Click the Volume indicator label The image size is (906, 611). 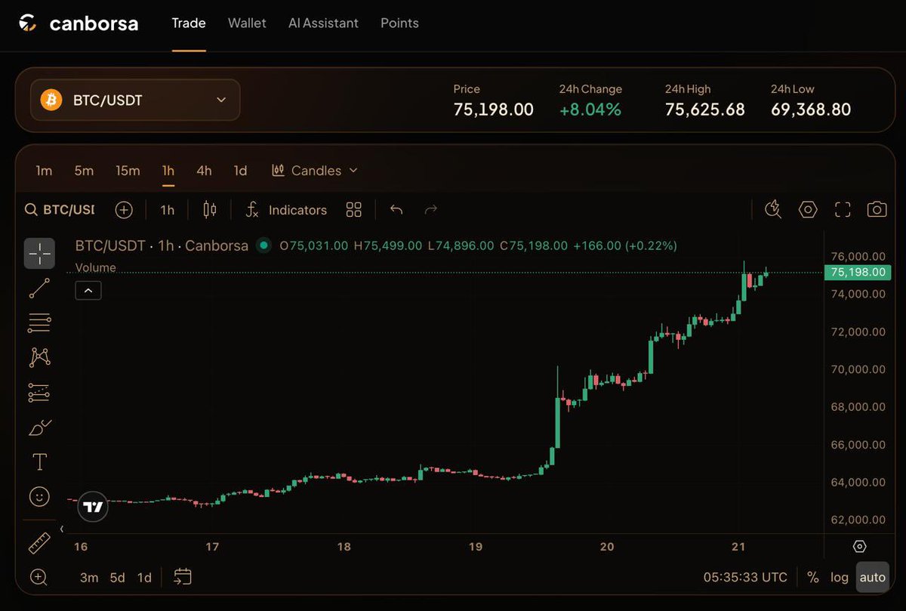96,267
